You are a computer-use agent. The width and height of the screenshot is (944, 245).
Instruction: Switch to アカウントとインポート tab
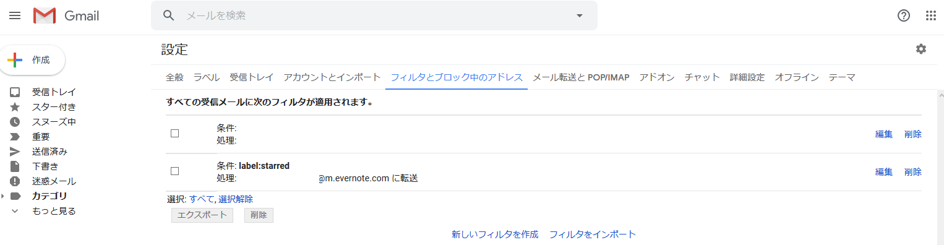coord(332,77)
